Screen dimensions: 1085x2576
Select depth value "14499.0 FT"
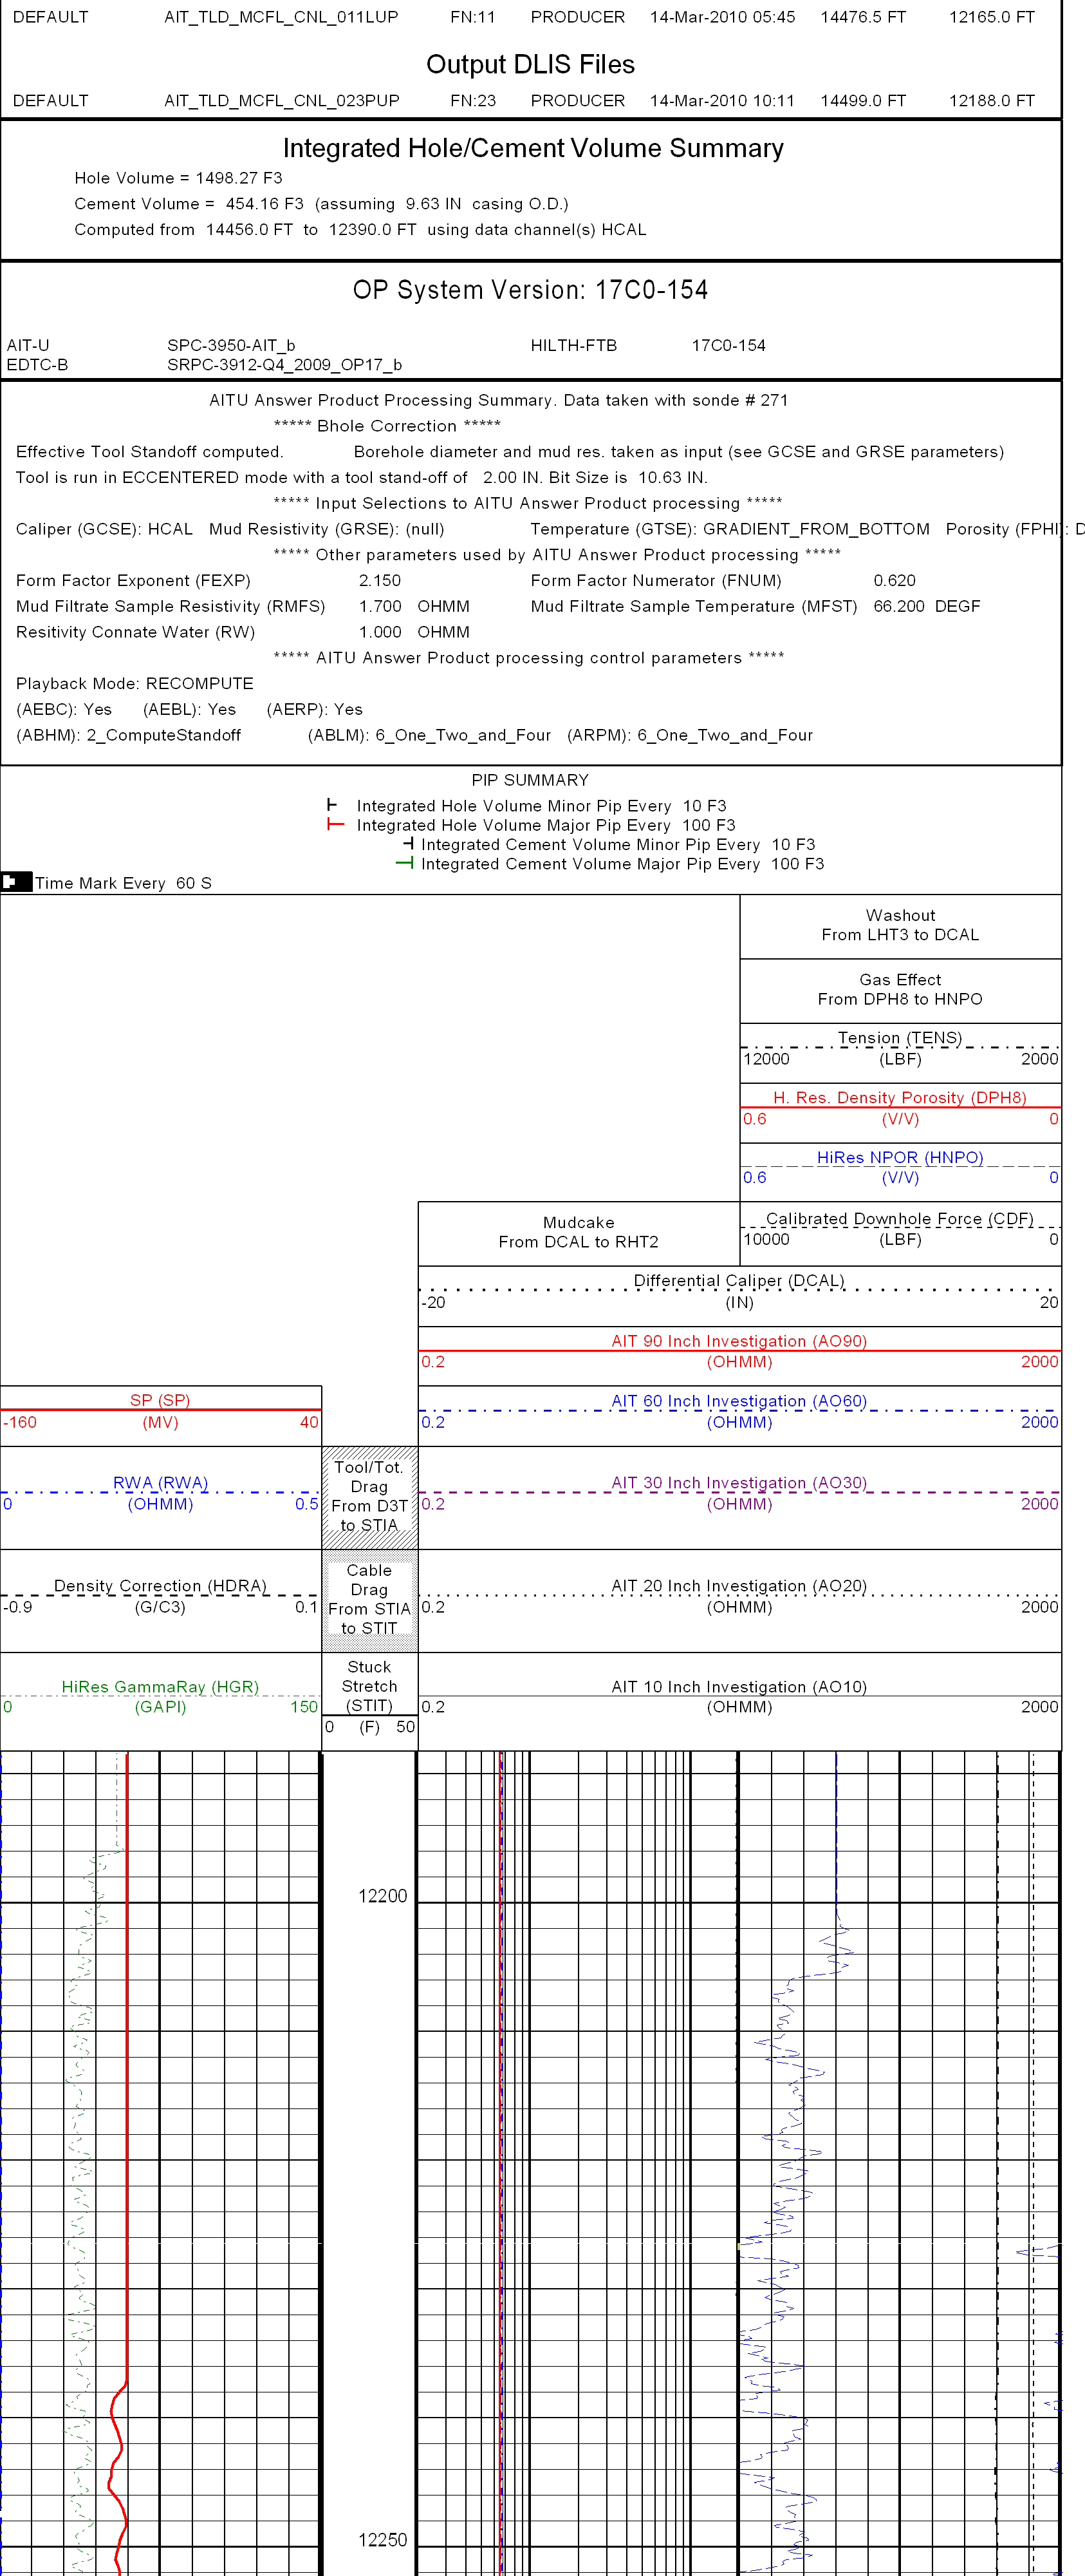(863, 100)
